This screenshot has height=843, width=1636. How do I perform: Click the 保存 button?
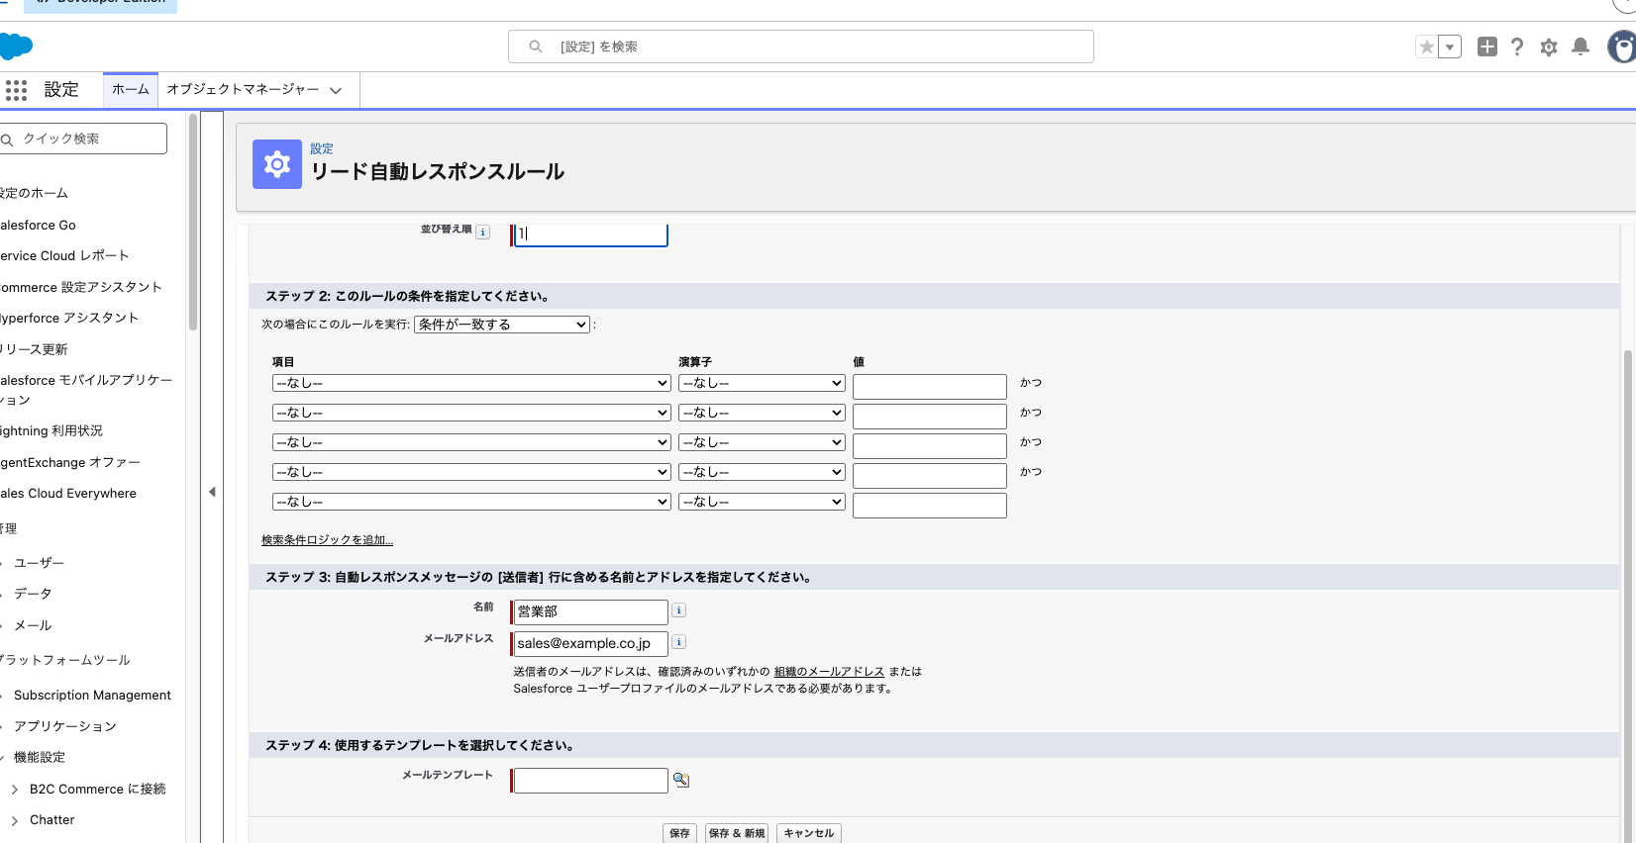click(x=679, y=833)
